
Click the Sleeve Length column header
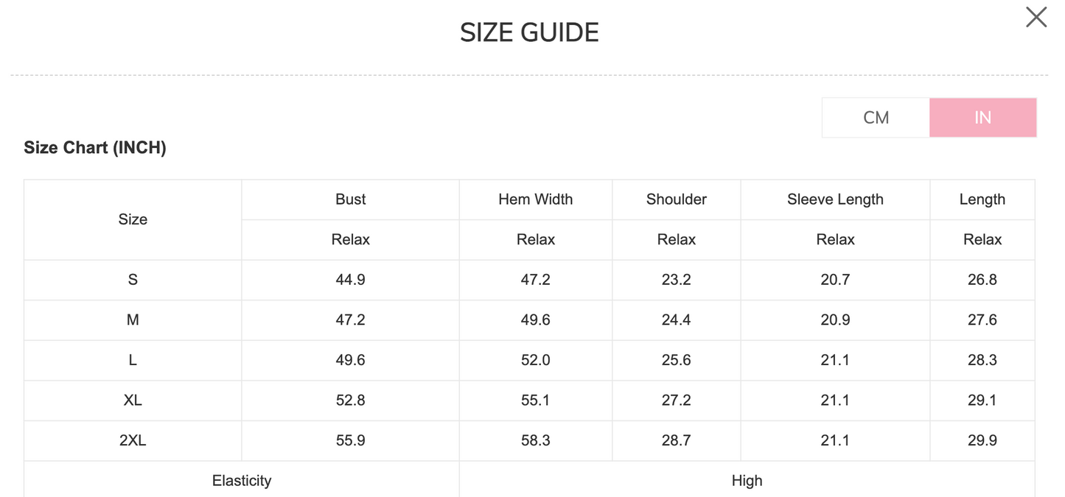[835, 200]
